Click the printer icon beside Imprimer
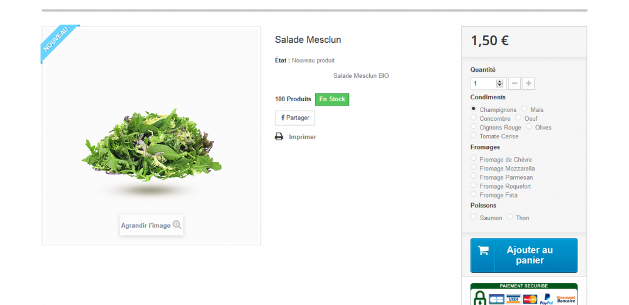The height and width of the screenshot is (305, 629). click(x=279, y=136)
